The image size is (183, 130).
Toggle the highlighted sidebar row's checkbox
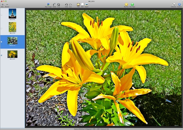(x=2, y=42)
